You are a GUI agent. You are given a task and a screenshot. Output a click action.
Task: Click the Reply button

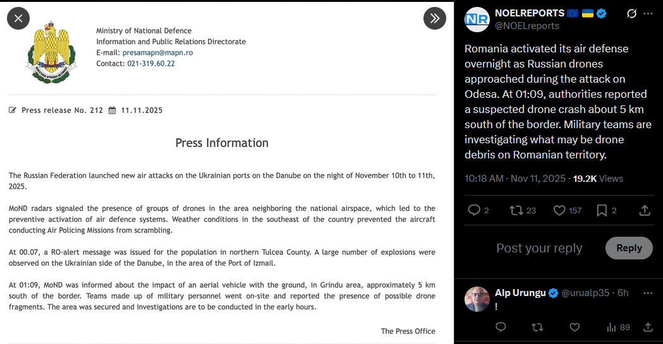(x=629, y=248)
